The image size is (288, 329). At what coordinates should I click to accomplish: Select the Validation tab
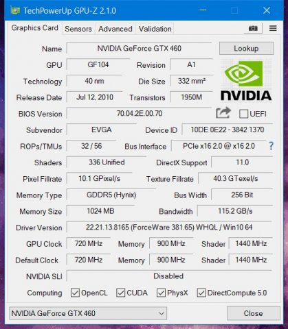coord(155,29)
